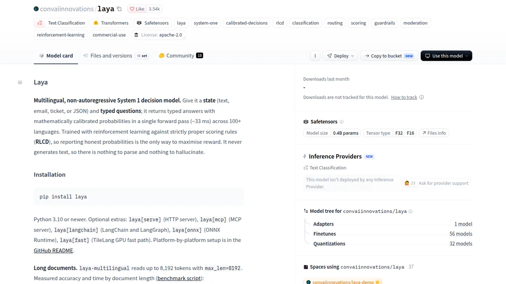Filter by the rlcd tag
Image resolution: width=506 pixels, height=284 pixels.
pos(280,23)
